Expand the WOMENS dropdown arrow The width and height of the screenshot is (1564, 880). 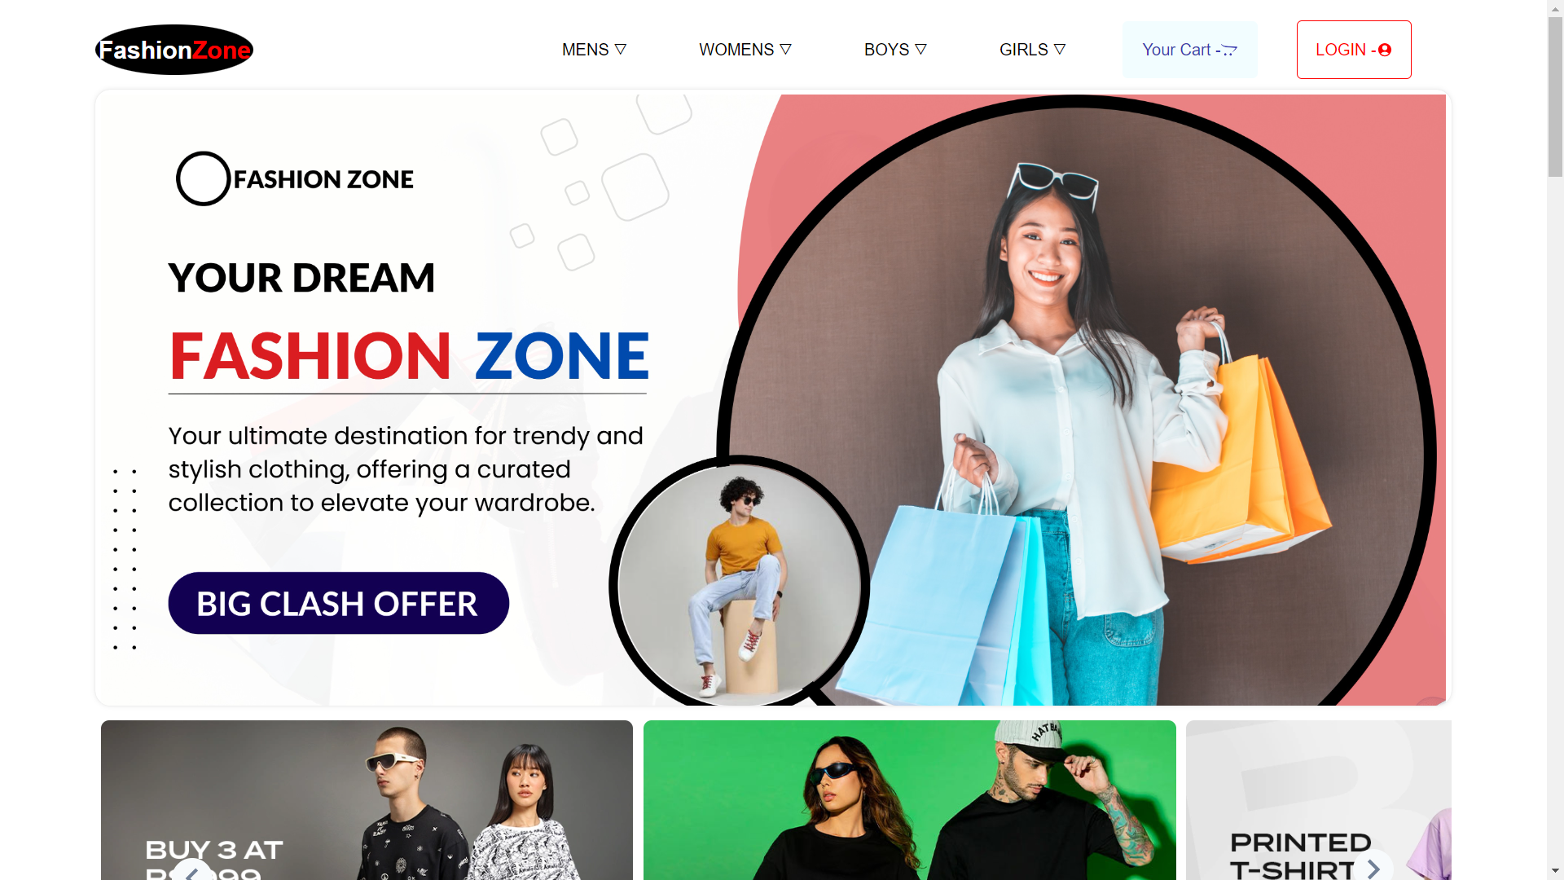coord(786,50)
